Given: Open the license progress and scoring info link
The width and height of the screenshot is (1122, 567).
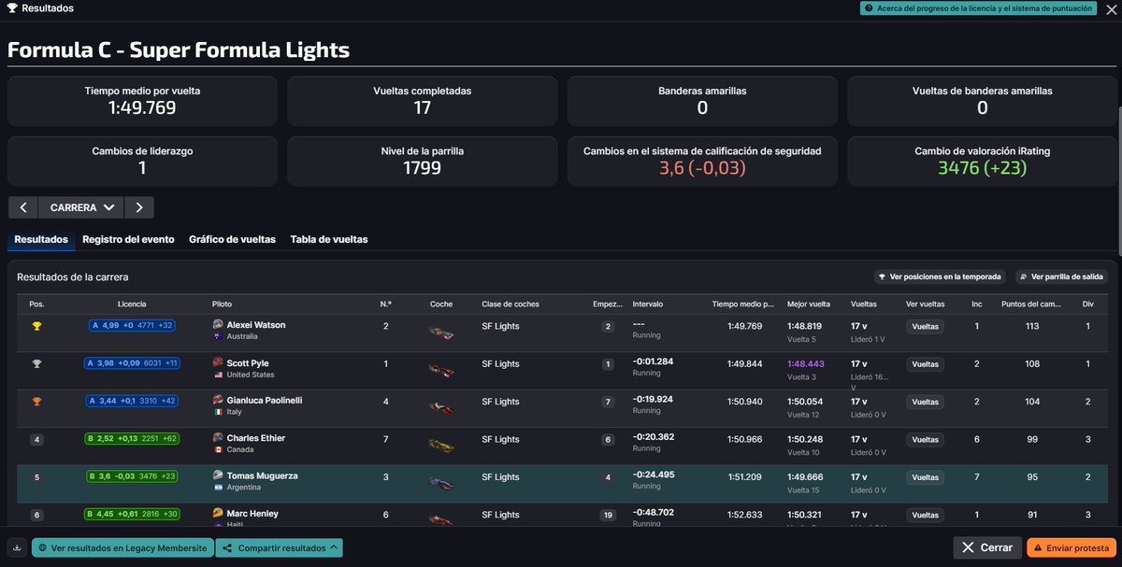Looking at the screenshot, I should 978,8.
